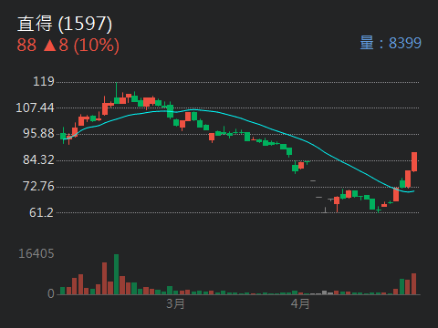Click the 61.2 price axis label

pos(41,212)
